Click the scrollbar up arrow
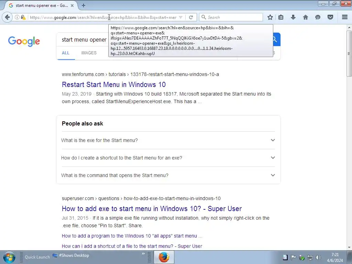The height and width of the screenshot is (264, 352). pyautogui.click(x=349, y=27)
